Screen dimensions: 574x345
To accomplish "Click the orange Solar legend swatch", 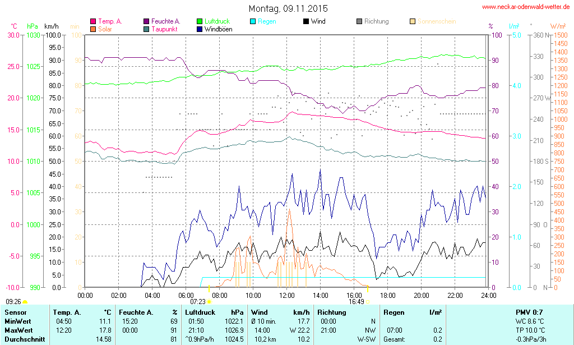I will (x=93, y=29).
